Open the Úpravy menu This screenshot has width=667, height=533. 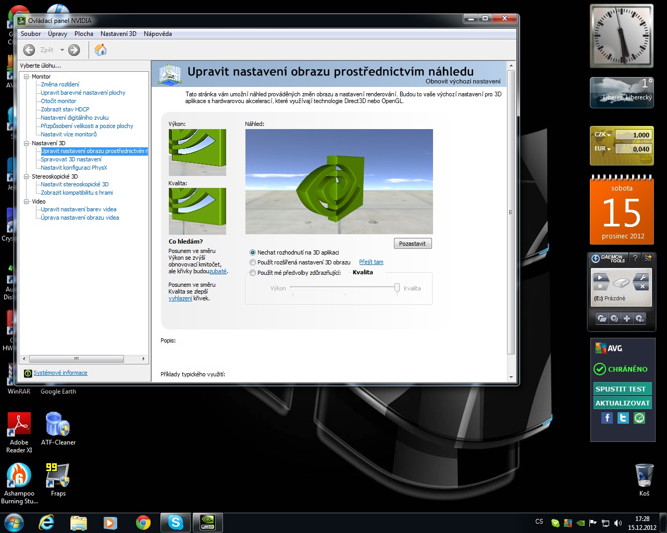tap(57, 34)
